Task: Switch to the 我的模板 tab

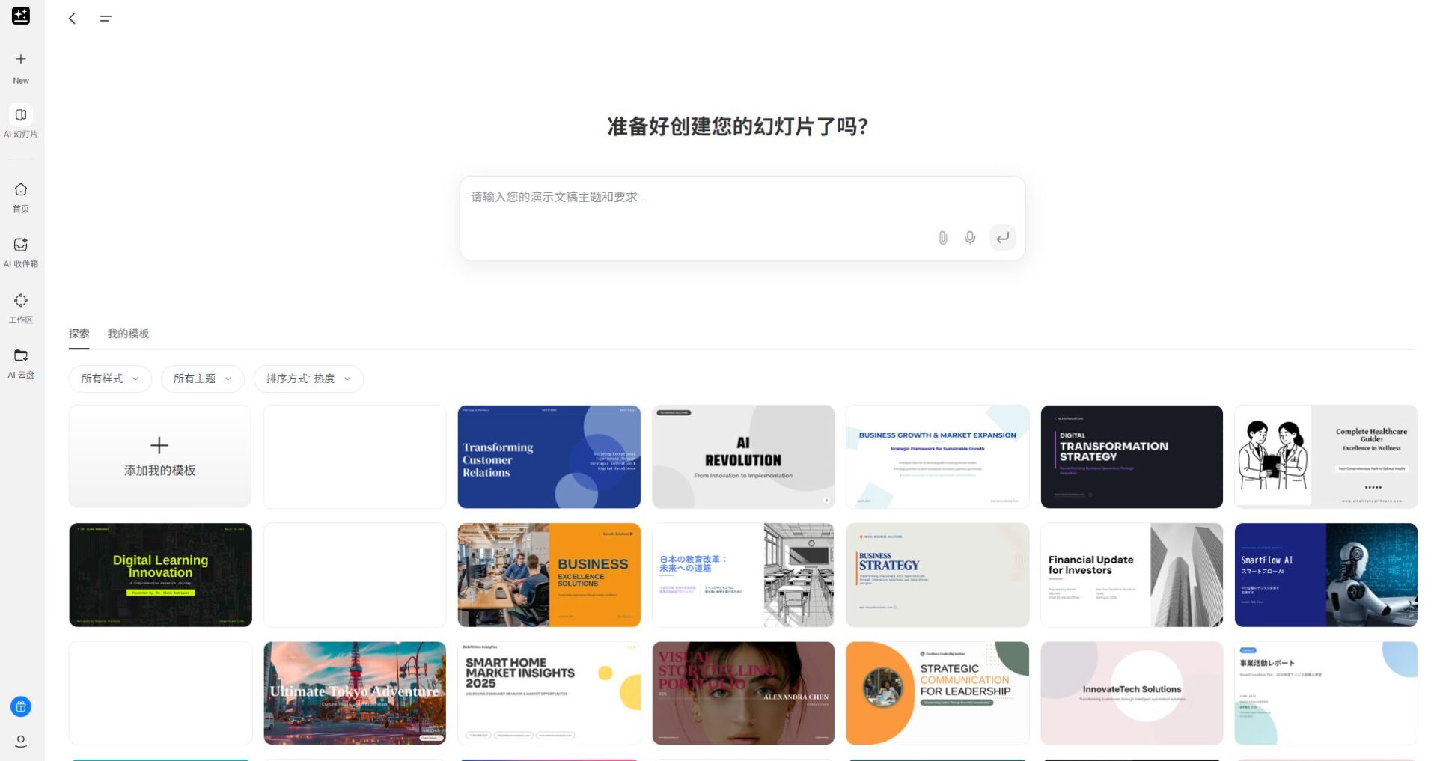Action: coord(128,334)
